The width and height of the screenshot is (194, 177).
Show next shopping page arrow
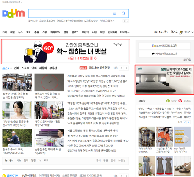(x=188, y=122)
